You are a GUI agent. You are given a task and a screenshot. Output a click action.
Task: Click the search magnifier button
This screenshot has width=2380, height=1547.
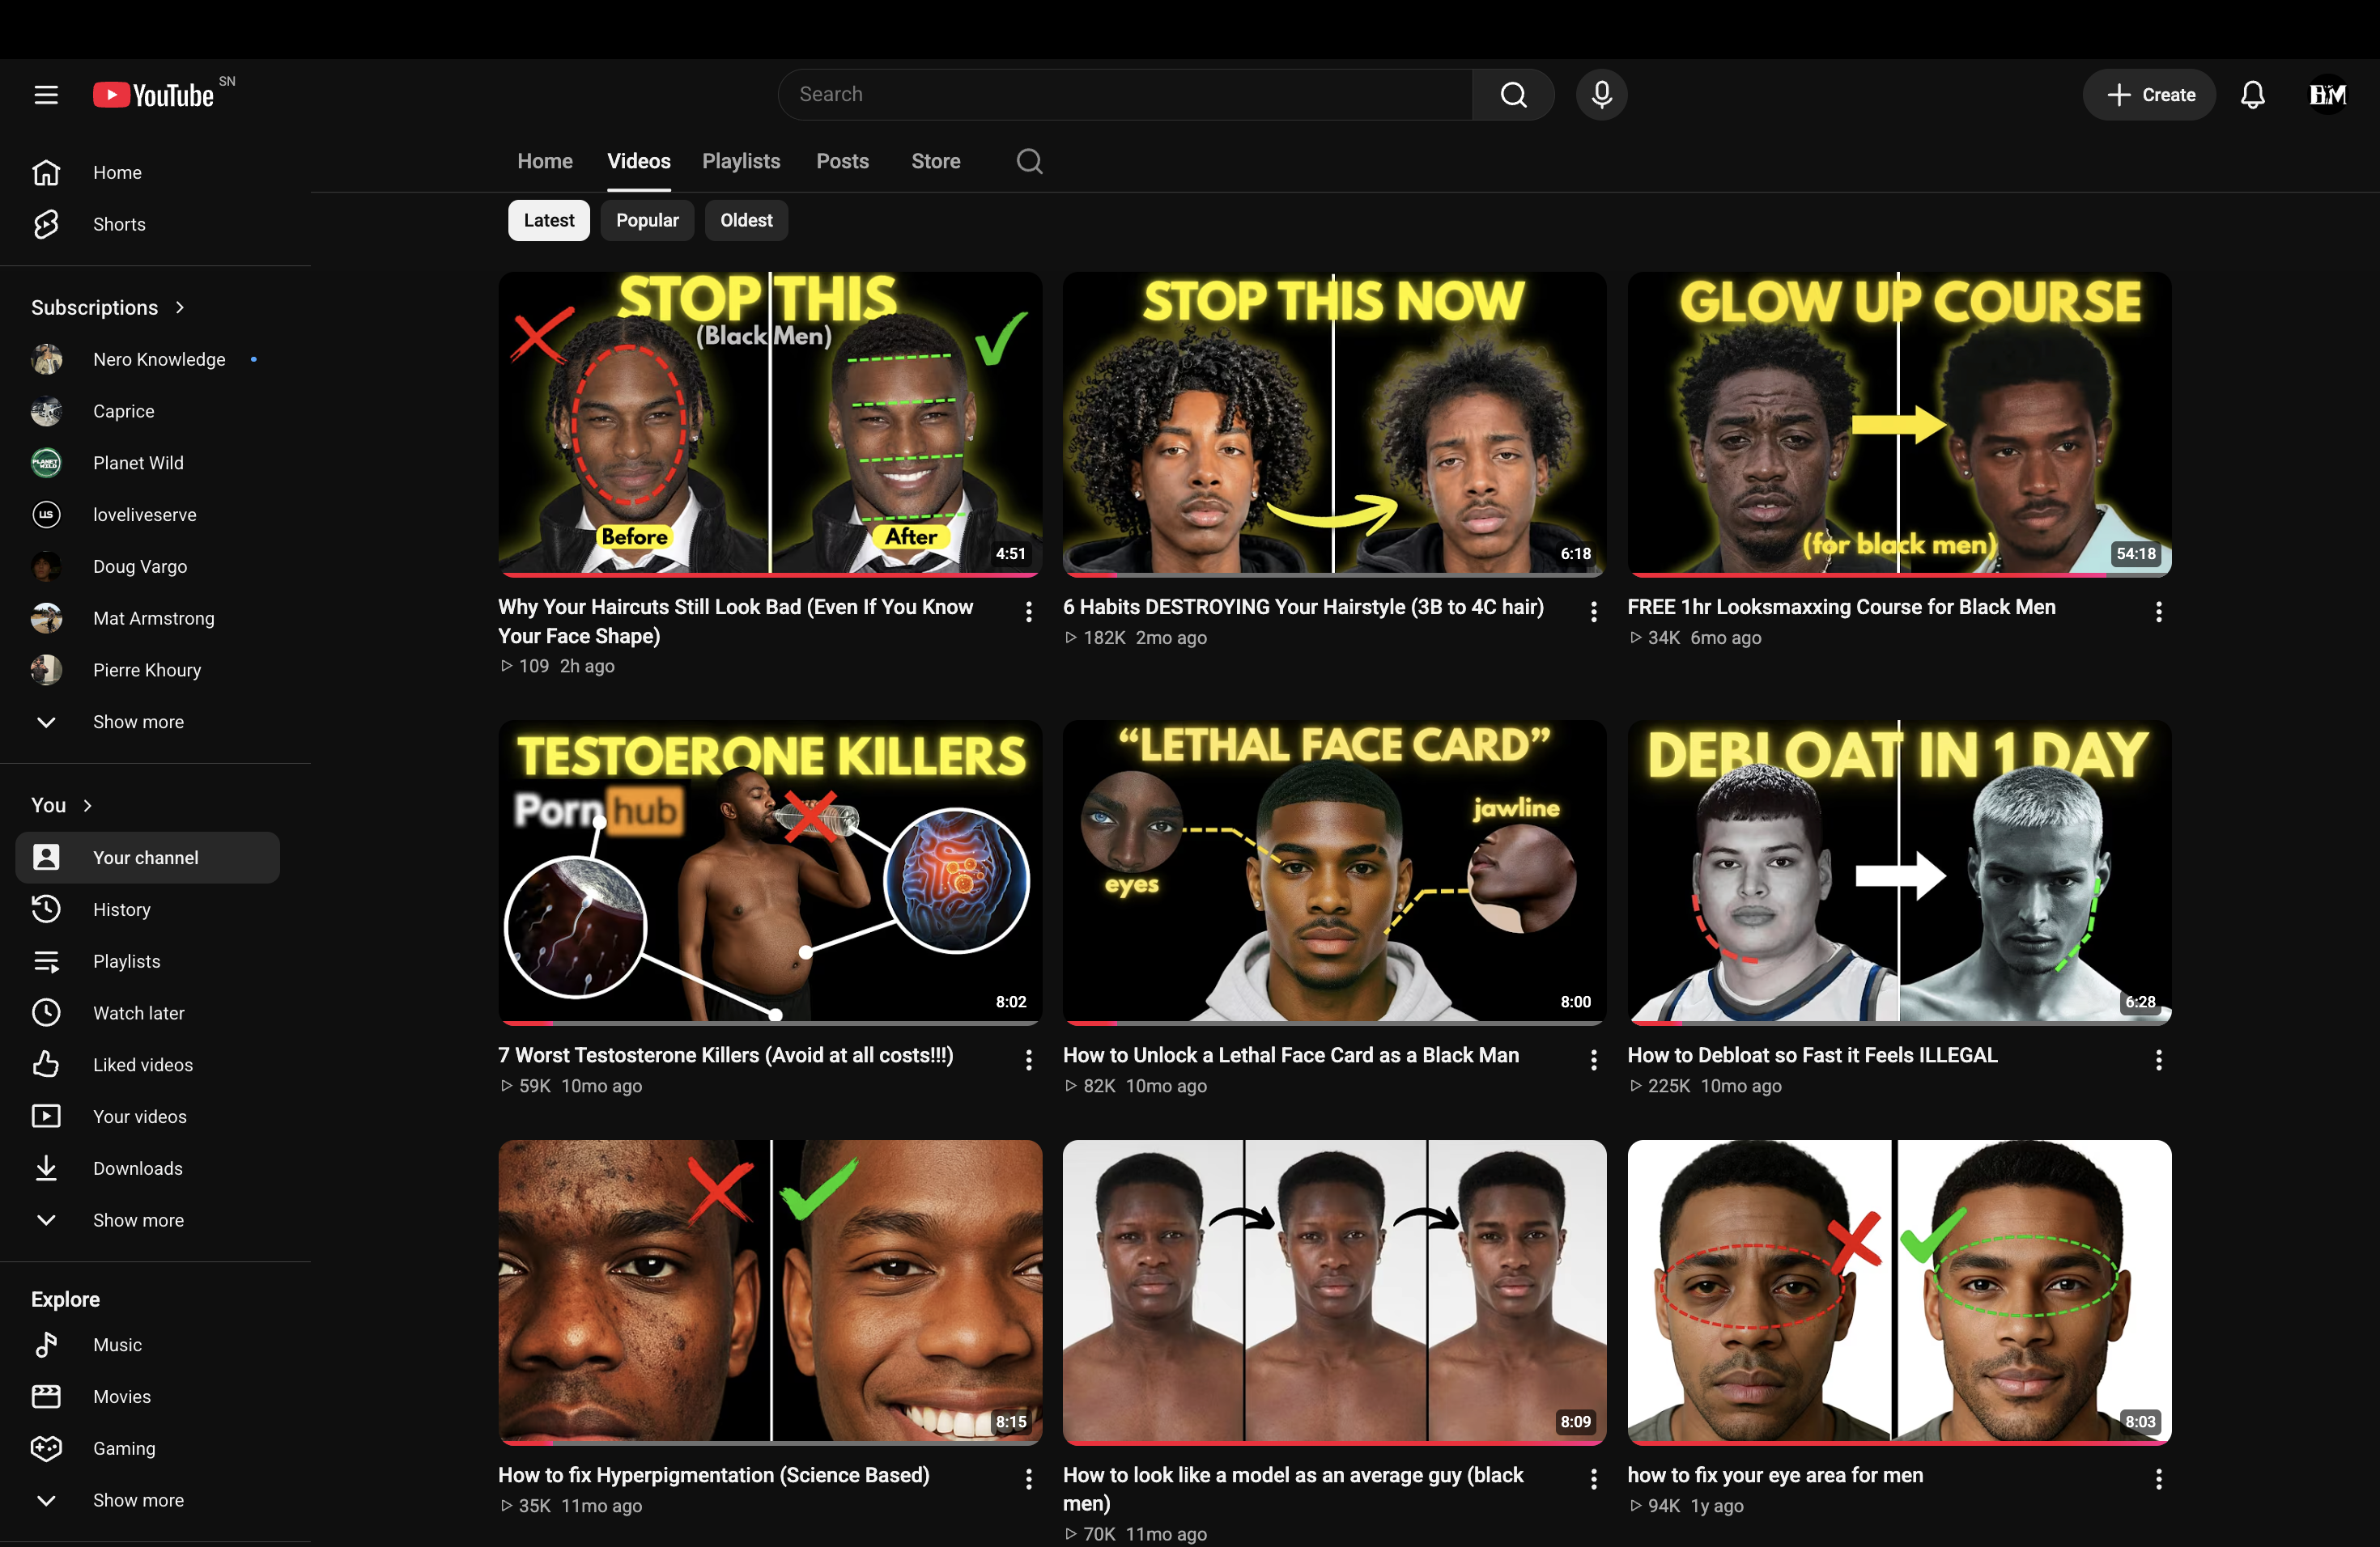[1513, 94]
